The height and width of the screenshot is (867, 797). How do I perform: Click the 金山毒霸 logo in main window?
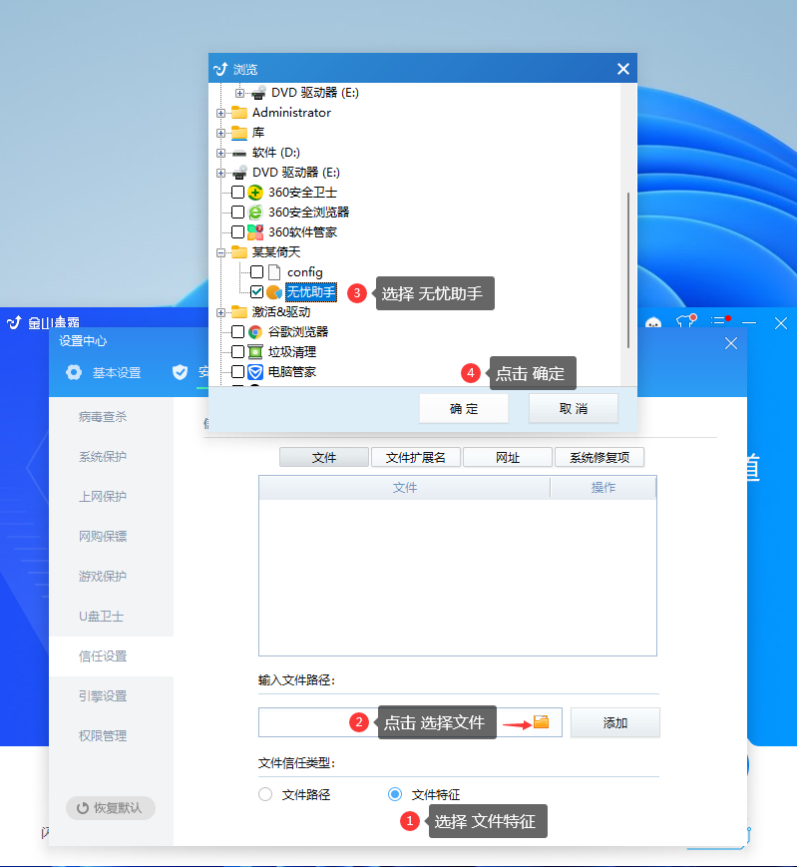click(14, 322)
